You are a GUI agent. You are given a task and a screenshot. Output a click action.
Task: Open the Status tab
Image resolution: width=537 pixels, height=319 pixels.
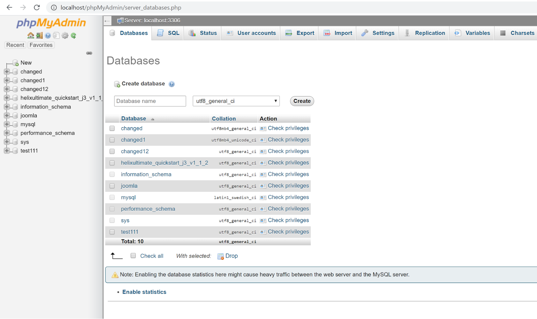(202, 33)
